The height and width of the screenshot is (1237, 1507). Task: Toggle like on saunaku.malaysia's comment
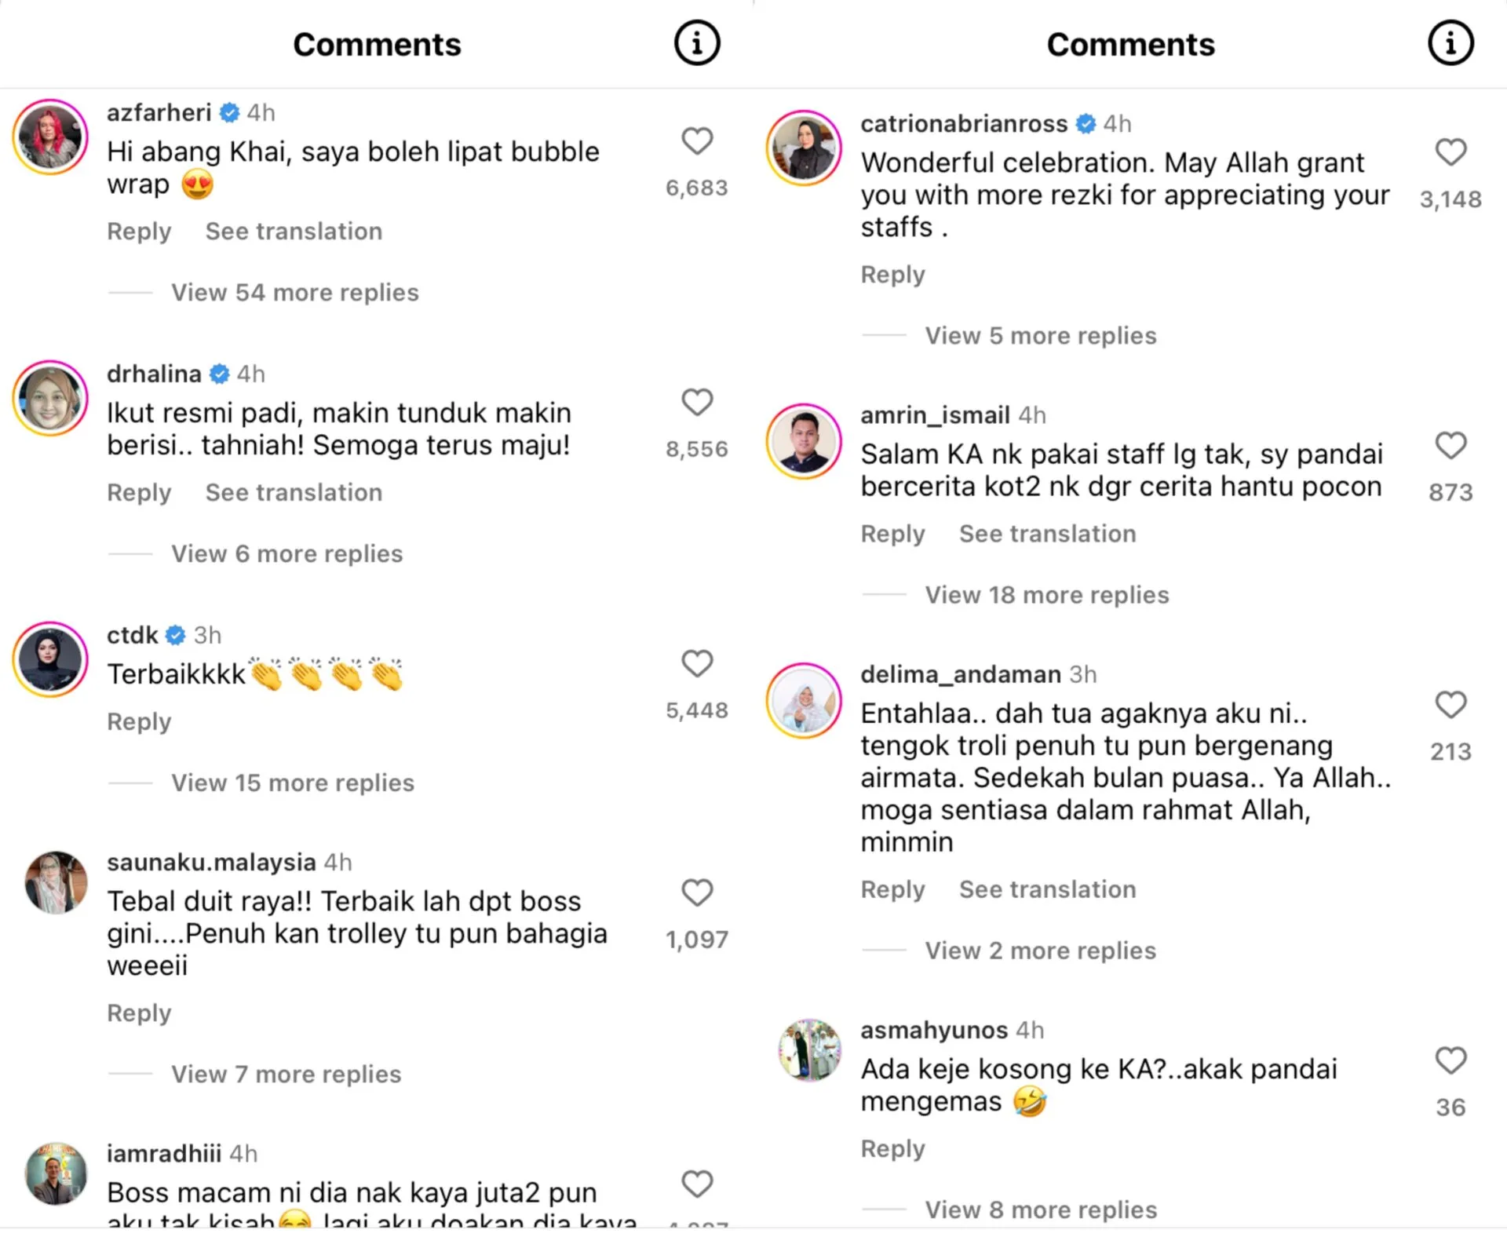(696, 892)
